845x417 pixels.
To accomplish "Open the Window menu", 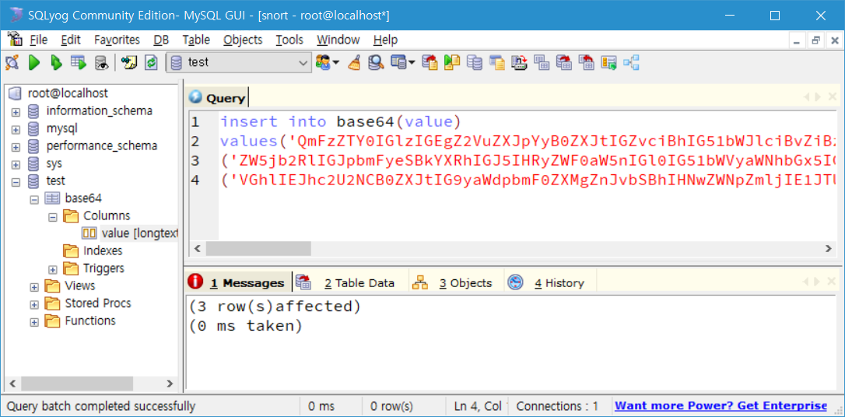I will coord(338,40).
